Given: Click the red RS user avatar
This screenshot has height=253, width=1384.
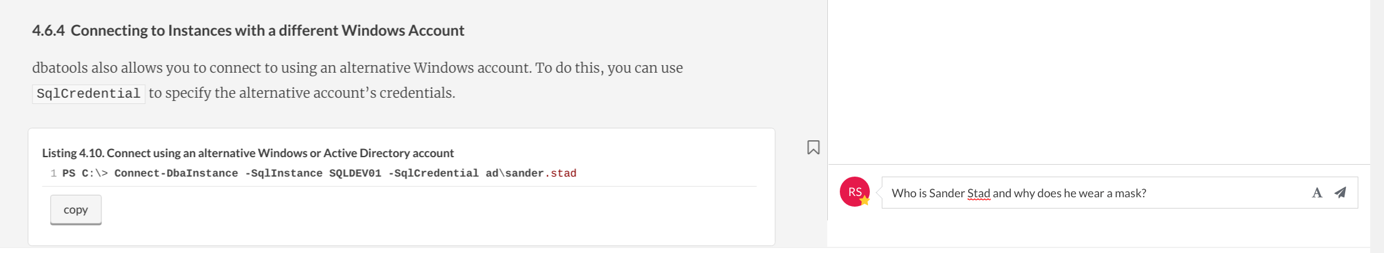Looking at the screenshot, I should pos(855,192).
